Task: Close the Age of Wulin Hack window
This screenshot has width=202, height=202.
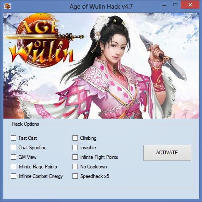Action: click(190, 5)
